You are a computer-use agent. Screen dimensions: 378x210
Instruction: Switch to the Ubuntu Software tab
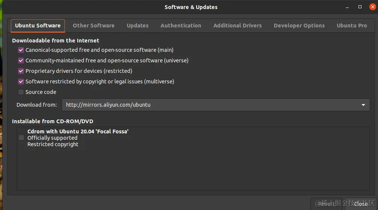[x=37, y=26]
